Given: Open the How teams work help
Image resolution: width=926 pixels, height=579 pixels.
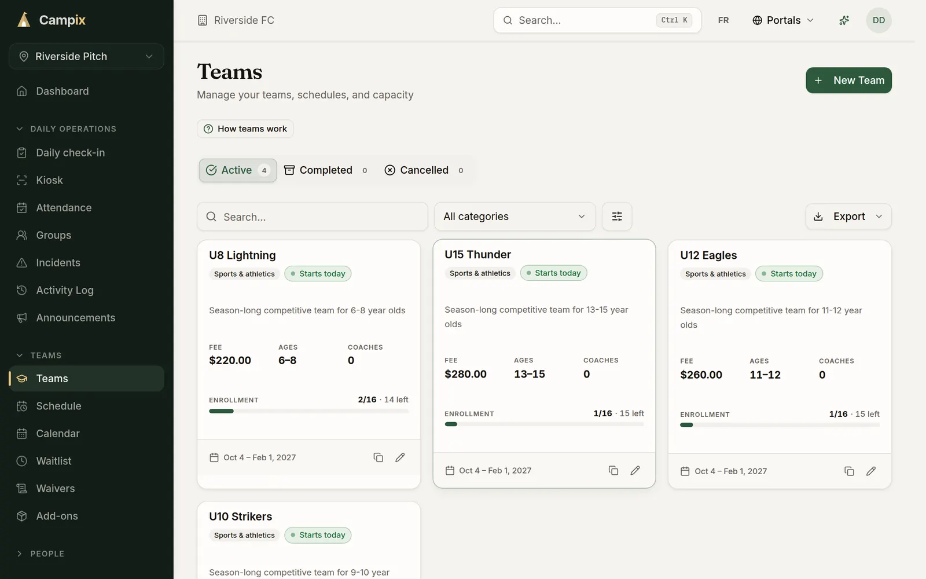Looking at the screenshot, I should point(245,129).
